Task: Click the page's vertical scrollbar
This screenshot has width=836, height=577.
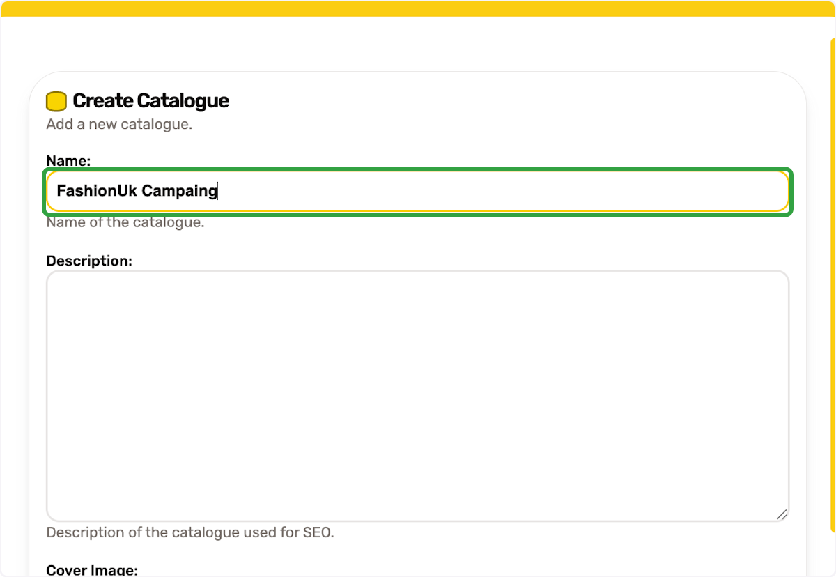Action: click(x=832, y=286)
